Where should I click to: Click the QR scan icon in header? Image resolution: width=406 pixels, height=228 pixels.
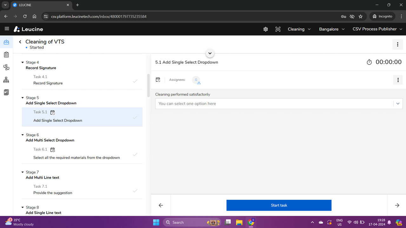[278, 29]
